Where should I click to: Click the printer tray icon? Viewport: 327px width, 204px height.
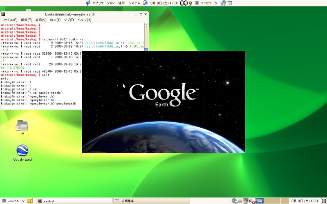(x=240, y=201)
